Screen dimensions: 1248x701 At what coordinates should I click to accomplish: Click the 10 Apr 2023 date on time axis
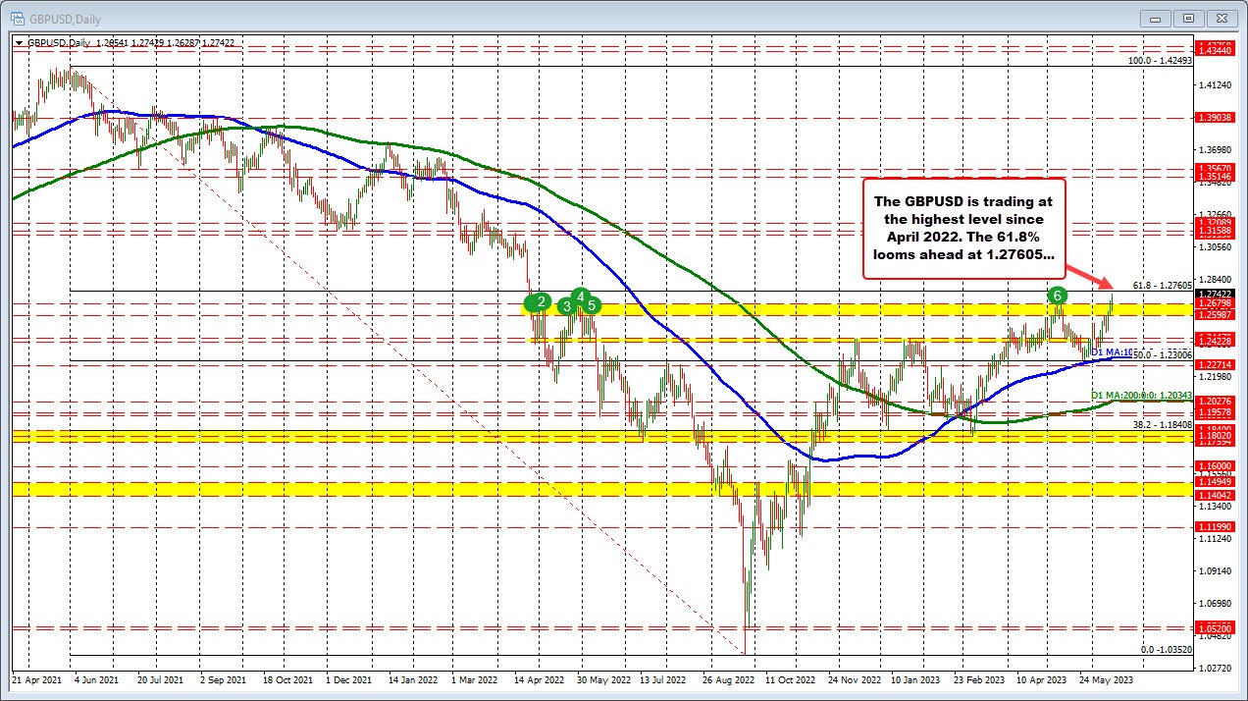pos(1044,678)
